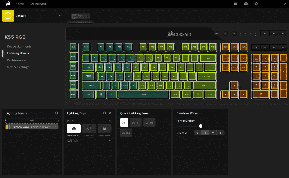The width and height of the screenshot is (289, 178).
Task: Select Color Pulse preset
Action: [x=105, y=128]
